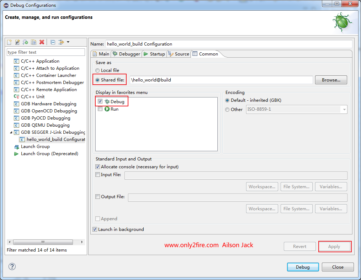
Task: Click File System... button under Output File
Action: click(x=297, y=209)
